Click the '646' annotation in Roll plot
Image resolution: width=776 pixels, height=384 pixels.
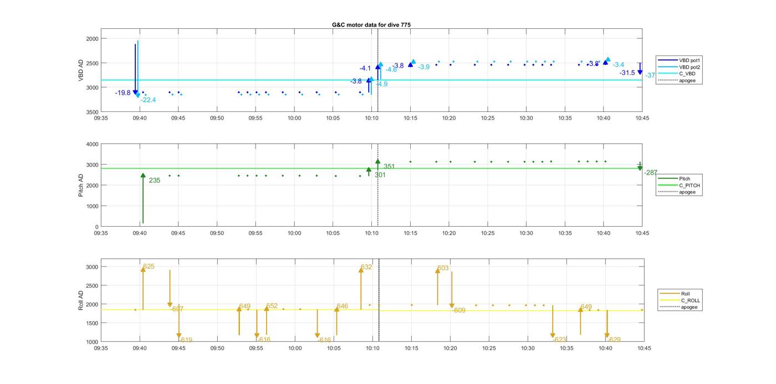342,306
